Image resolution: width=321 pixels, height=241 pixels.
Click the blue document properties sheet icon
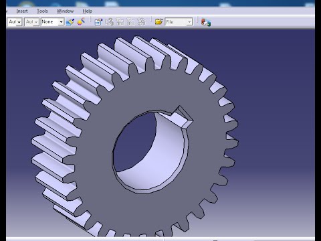[98, 22]
